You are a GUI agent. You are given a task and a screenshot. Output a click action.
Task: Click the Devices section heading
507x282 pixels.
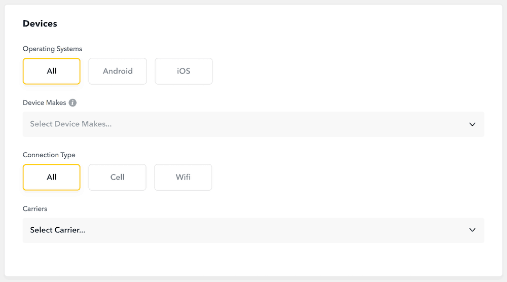[40, 23]
